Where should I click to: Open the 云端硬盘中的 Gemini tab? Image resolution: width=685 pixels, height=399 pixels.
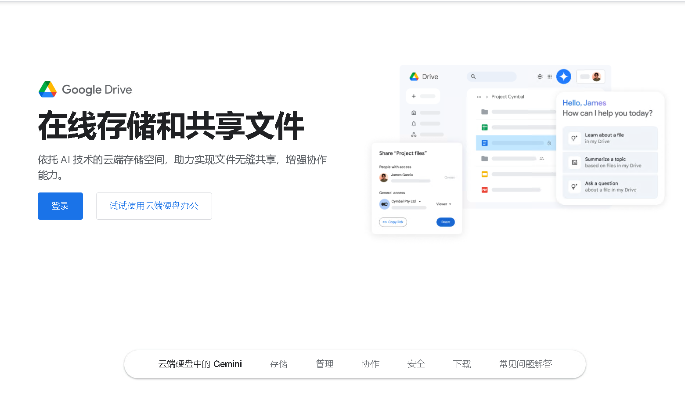(200, 364)
